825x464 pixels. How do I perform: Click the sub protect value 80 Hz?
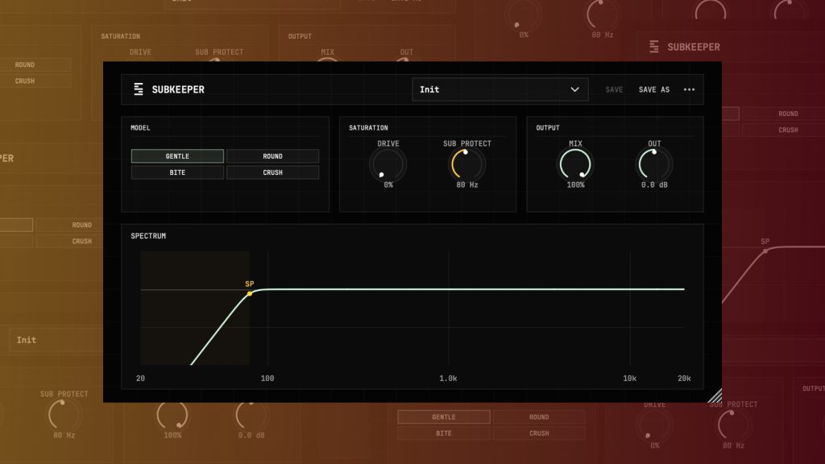(466, 184)
